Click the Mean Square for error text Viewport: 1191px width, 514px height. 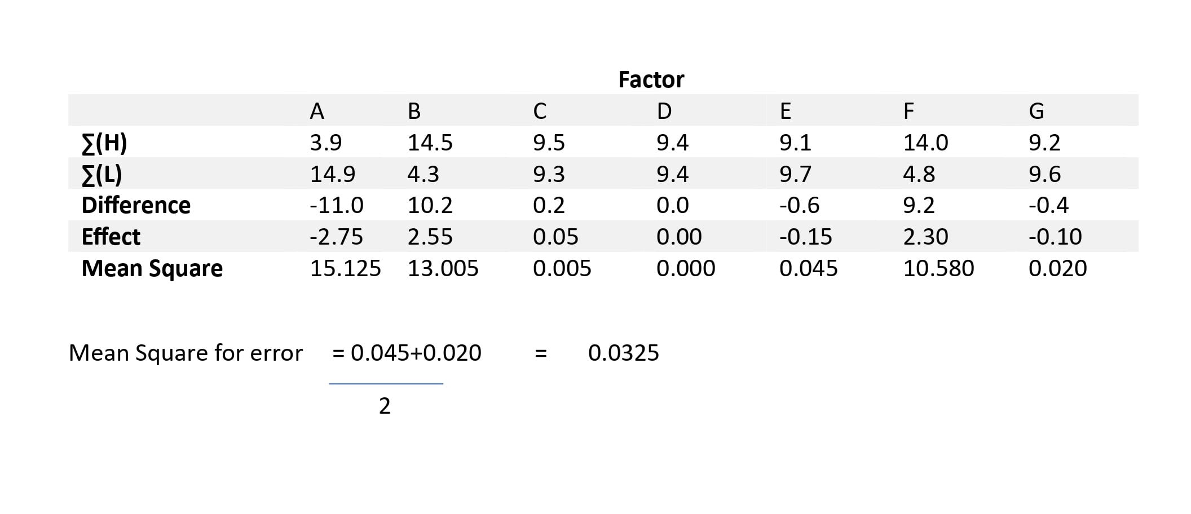coord(186,353)
